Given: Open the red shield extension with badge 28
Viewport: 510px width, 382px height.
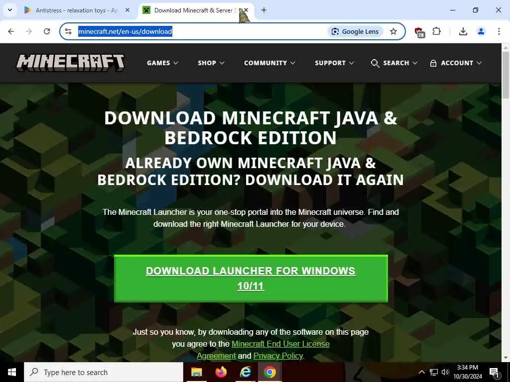Looking at the screenshot, I should pyautogui.click(x=419, y=32).
